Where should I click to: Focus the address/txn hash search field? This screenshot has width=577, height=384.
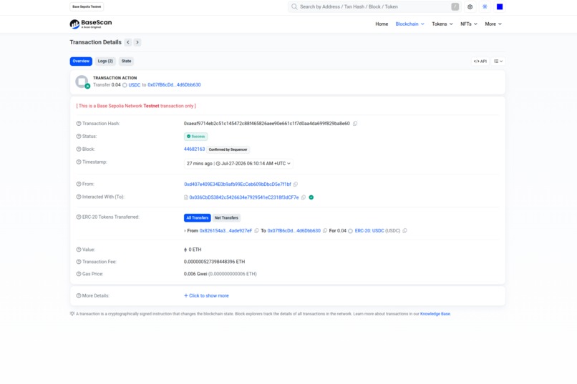point(374,6)
